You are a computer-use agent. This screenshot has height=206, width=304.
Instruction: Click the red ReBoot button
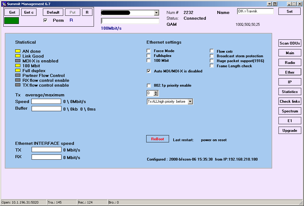[157, 139]
